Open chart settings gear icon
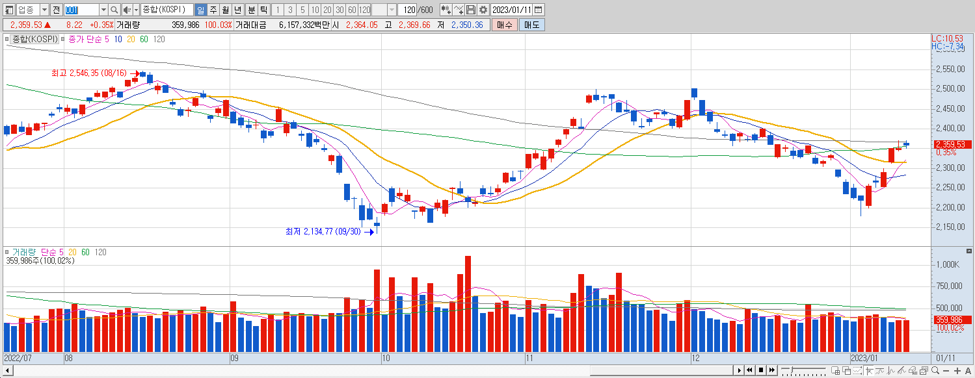975x378 pixels. pyautogui.click(x=483, y=10)
